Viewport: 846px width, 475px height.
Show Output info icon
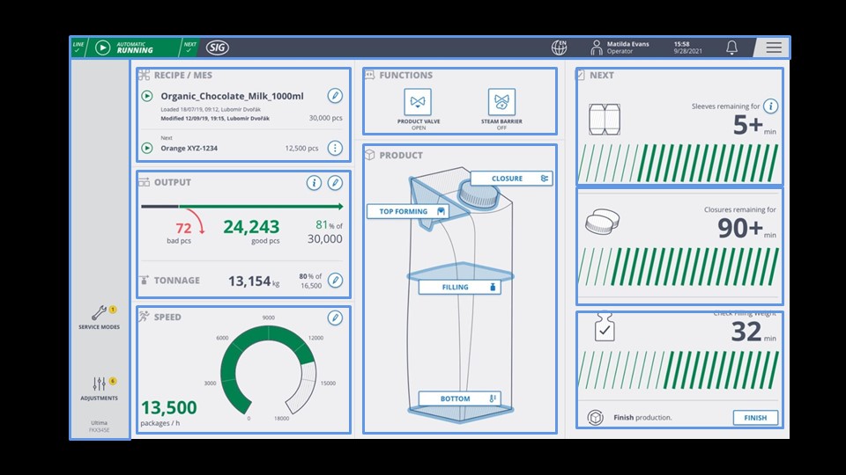[x=314, y=183]
